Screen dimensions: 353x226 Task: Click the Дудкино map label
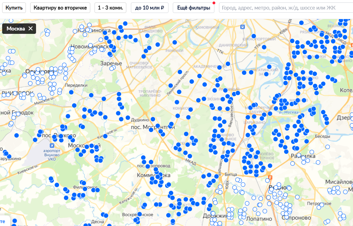[140, 120]
